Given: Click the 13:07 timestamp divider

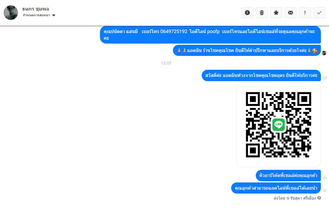Looking at the screenshot, I should [166, 63].
